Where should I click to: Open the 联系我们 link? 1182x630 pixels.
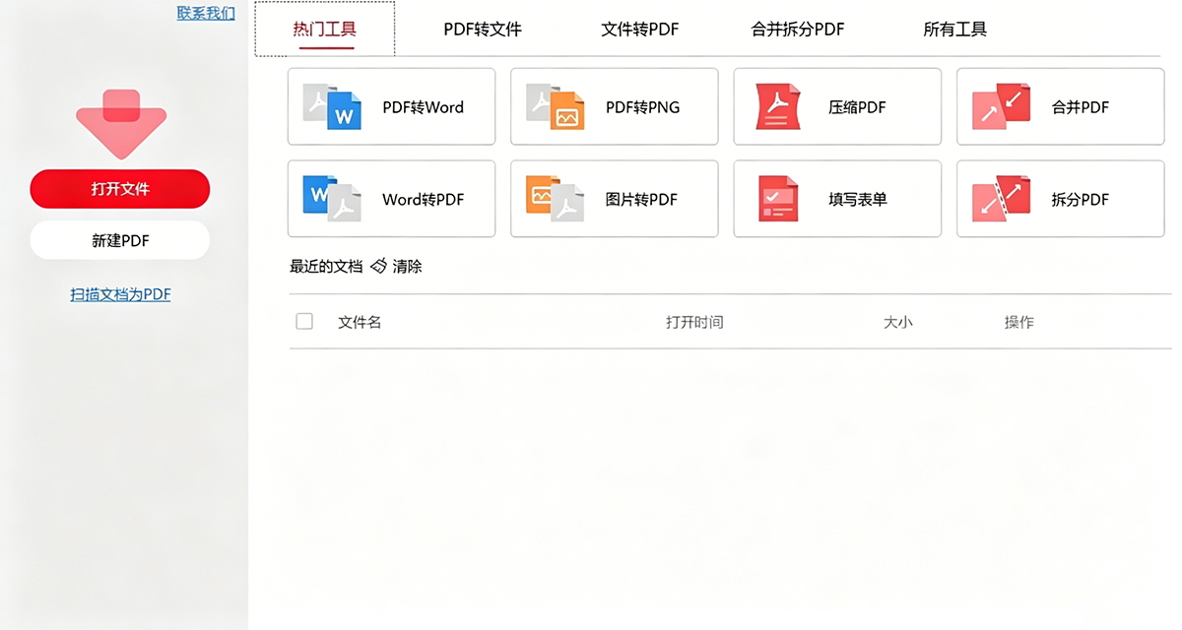[x=206, y=13]
